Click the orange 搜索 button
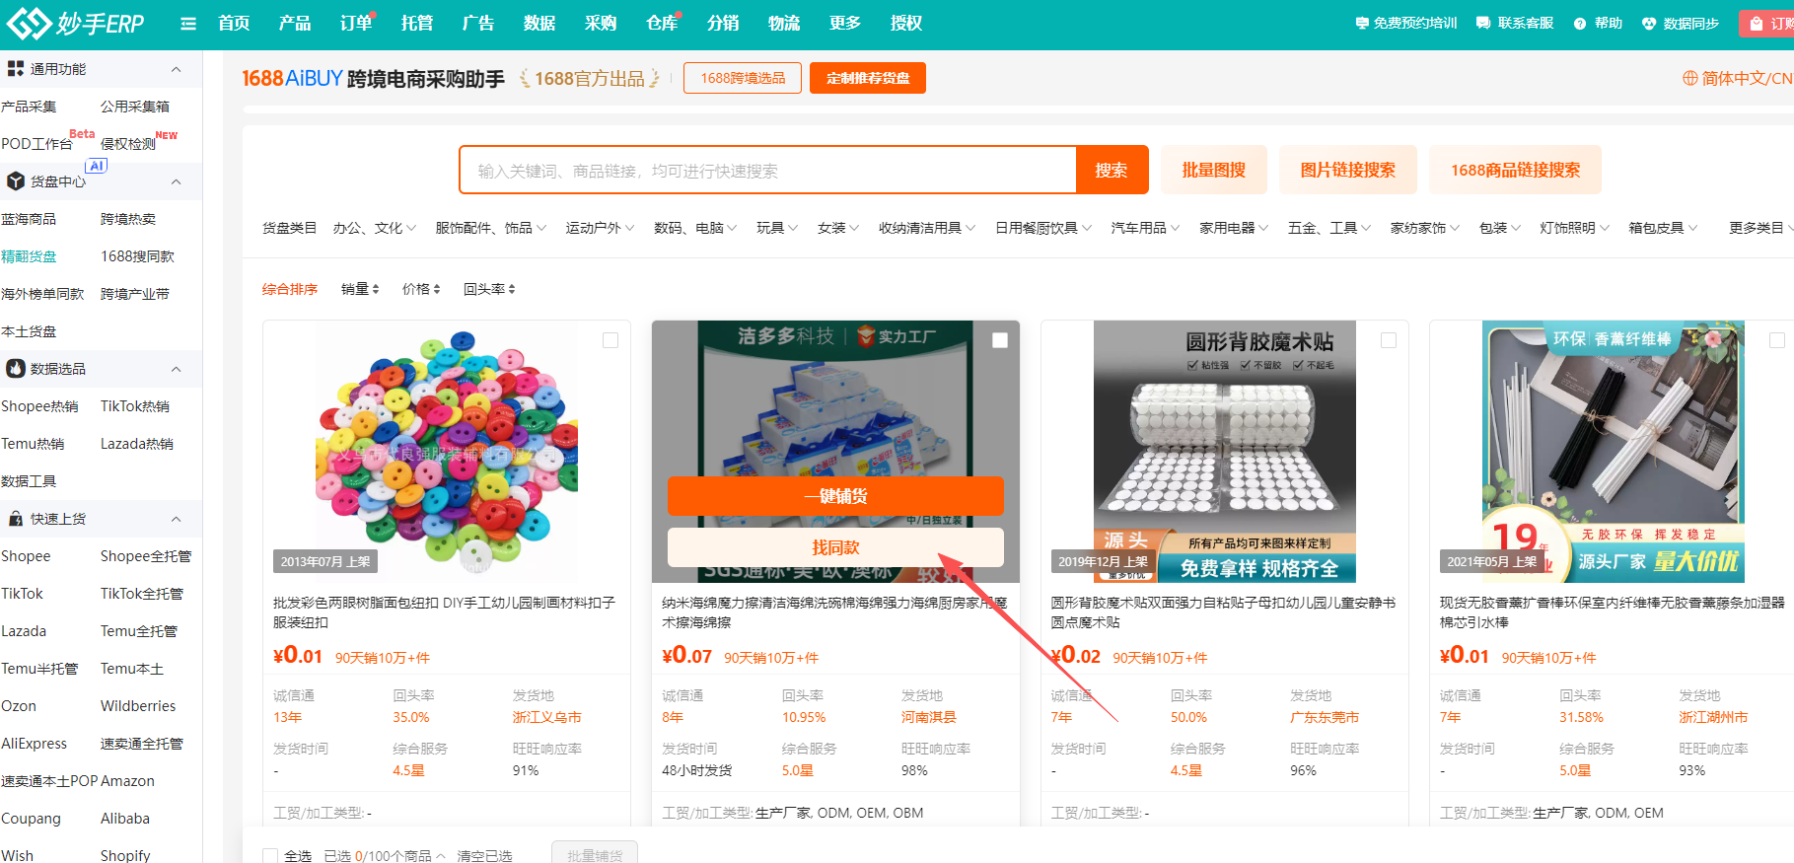This screenshot has width=1794, height=863. click(x=1112, y=170)
